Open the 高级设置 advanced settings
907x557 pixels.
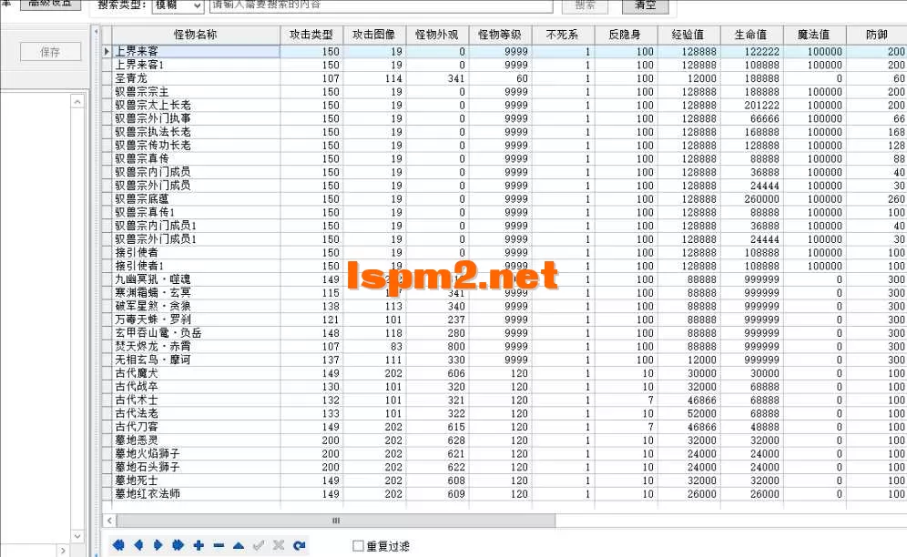(x=51, y=4)
